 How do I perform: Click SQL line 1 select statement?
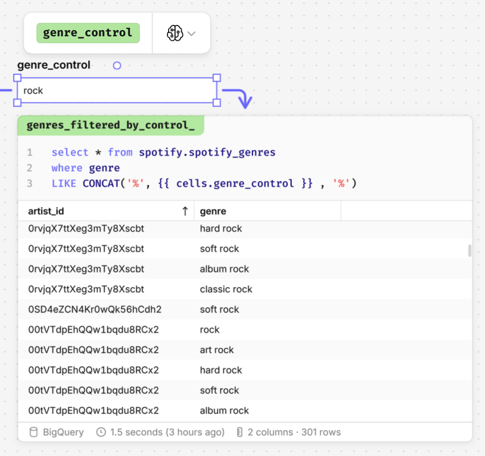point(164,153)
